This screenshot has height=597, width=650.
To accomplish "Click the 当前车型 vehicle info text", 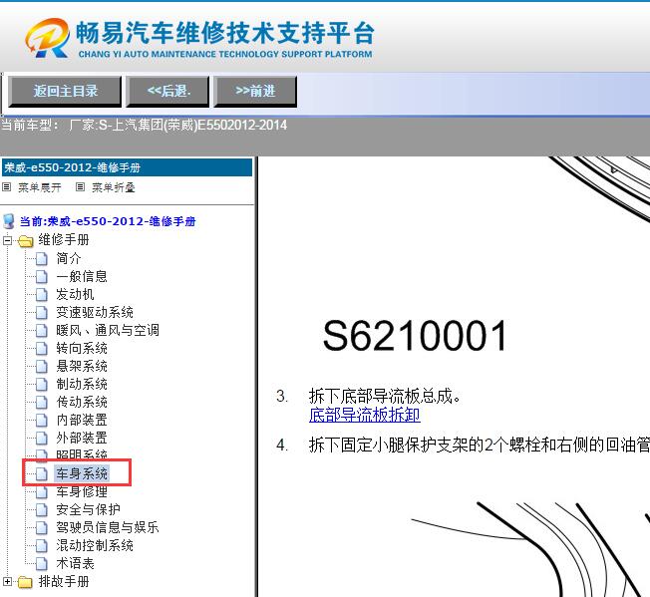I will (x=144, y=125).
